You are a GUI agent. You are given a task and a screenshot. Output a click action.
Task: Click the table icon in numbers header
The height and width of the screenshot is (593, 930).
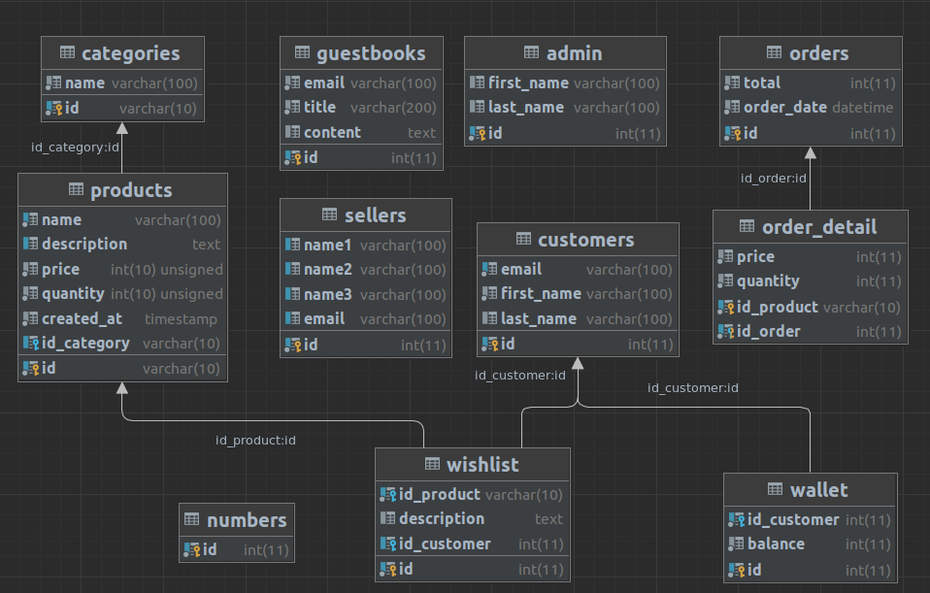[191, 519]
